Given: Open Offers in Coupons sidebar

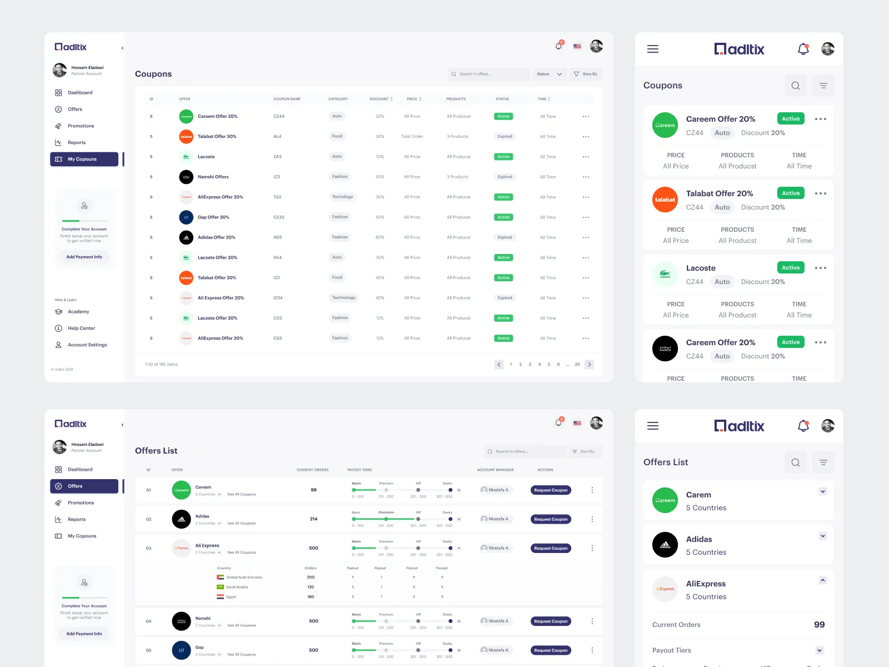Looking at the screenshot, I should click(84, 109).
